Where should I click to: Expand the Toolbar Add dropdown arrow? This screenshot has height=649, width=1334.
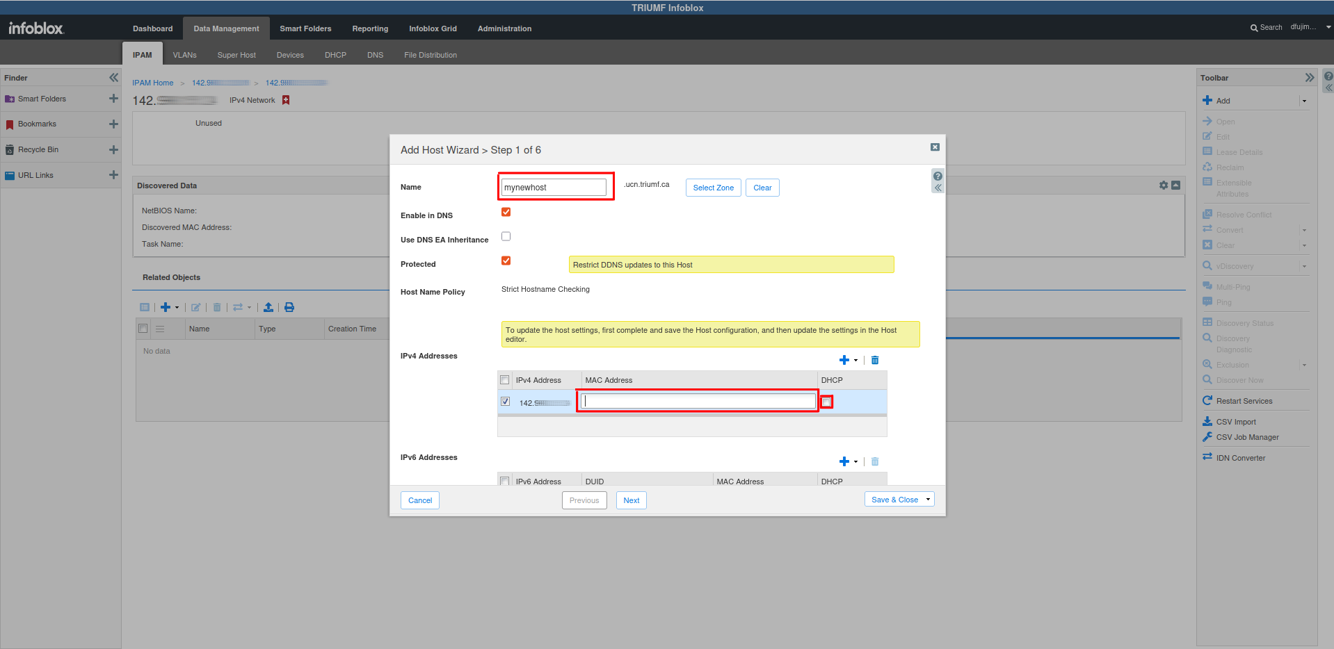1304,101
